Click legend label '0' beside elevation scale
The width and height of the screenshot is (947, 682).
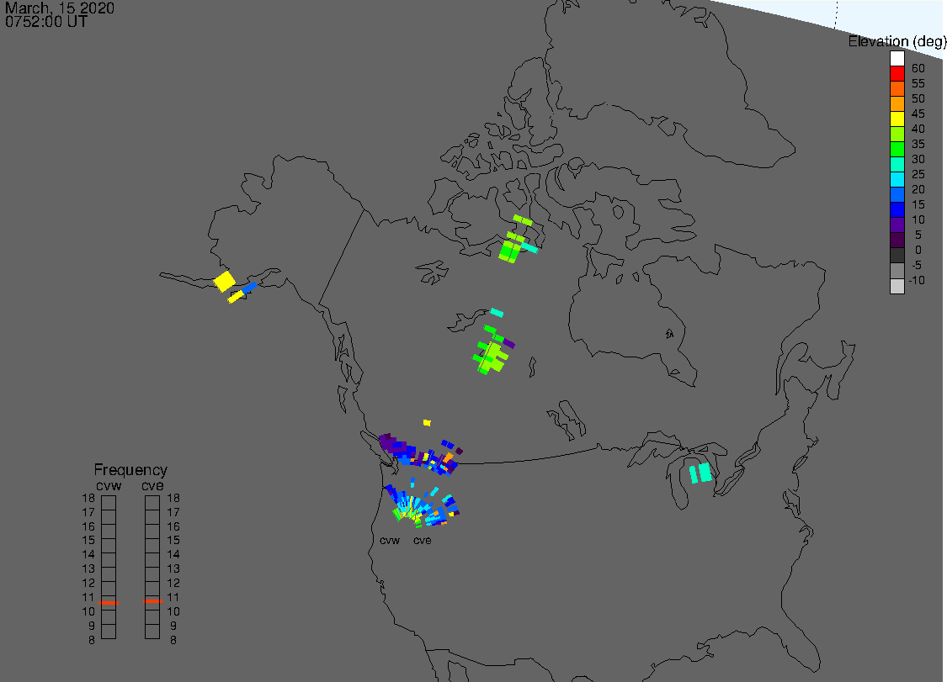(x=918, y=250)
